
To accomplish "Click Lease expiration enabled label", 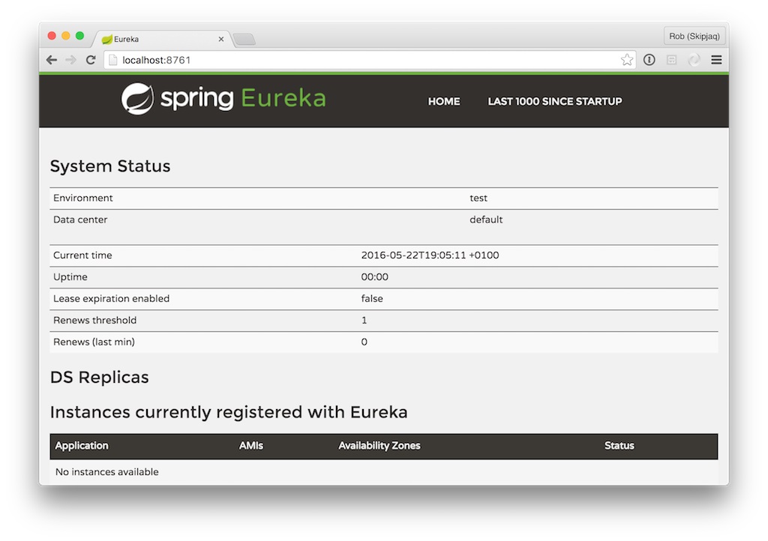I will pyautogui.click(x=111, y=298).
